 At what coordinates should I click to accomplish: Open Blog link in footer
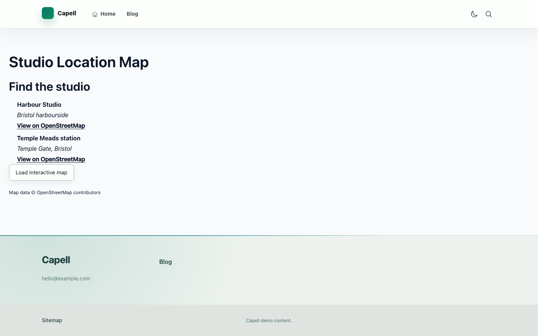[166, 262]
